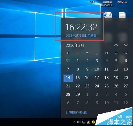Select day 28 in calendar
The image size is (133, 126).
click(68, 94)
